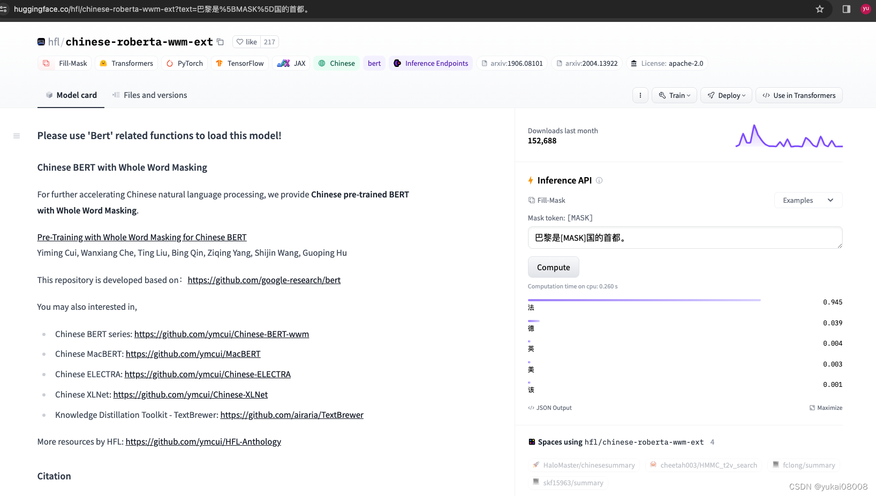876x496 pixels.
Task: Toggle the browser side panel icon
Action: click(x=847, y=9)
